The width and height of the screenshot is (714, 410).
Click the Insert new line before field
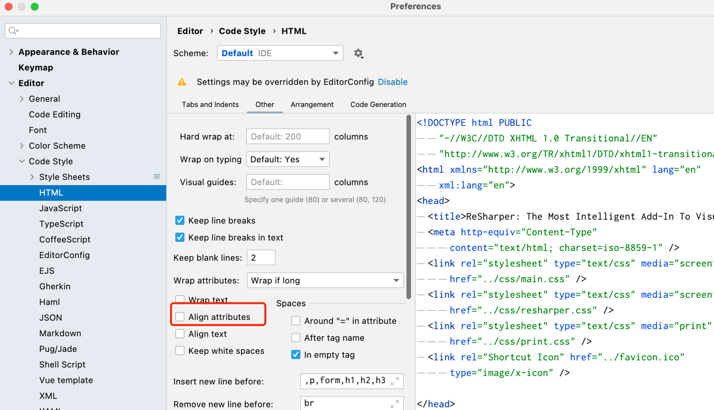tap(352, 381)
